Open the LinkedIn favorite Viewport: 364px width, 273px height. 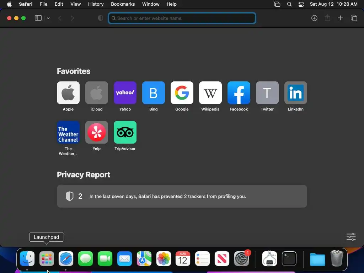[295, 93]
